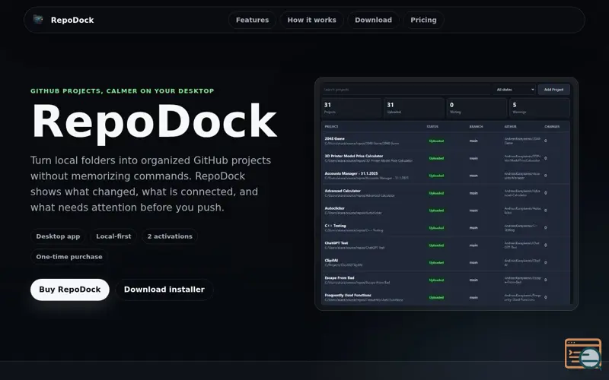Viewport: 609px width, 380px height.
Task: Click the GitHub repo link for Escape From Bed
Action: 522,280
